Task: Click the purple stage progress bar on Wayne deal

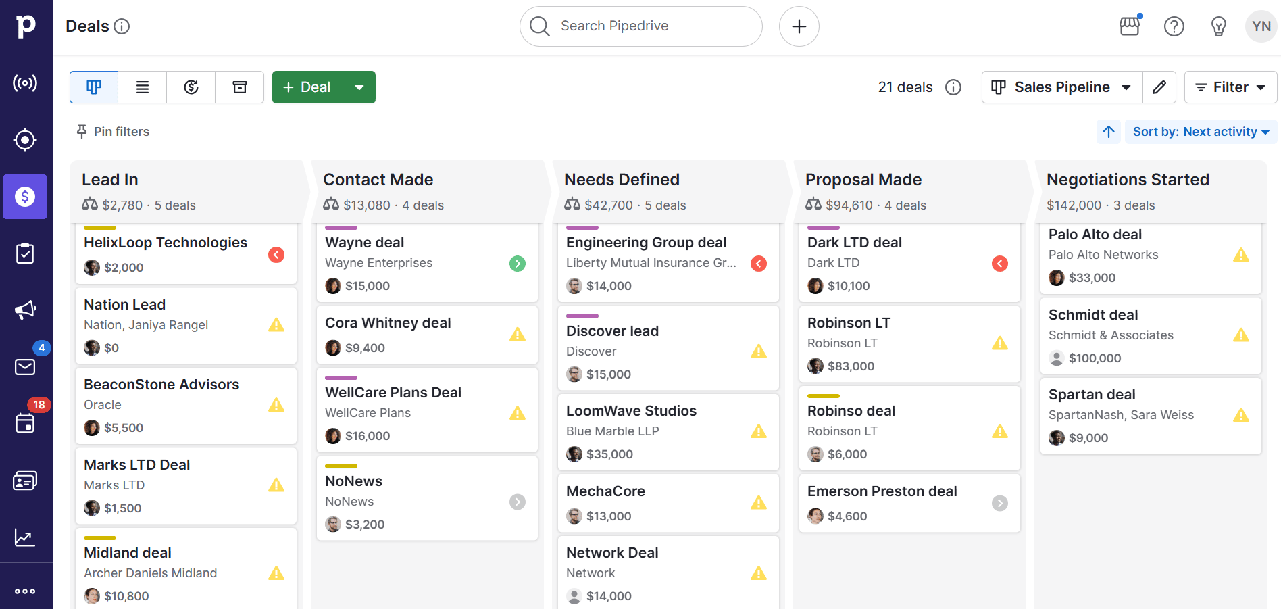Action: pyautogui.click(x=341, y=226)
